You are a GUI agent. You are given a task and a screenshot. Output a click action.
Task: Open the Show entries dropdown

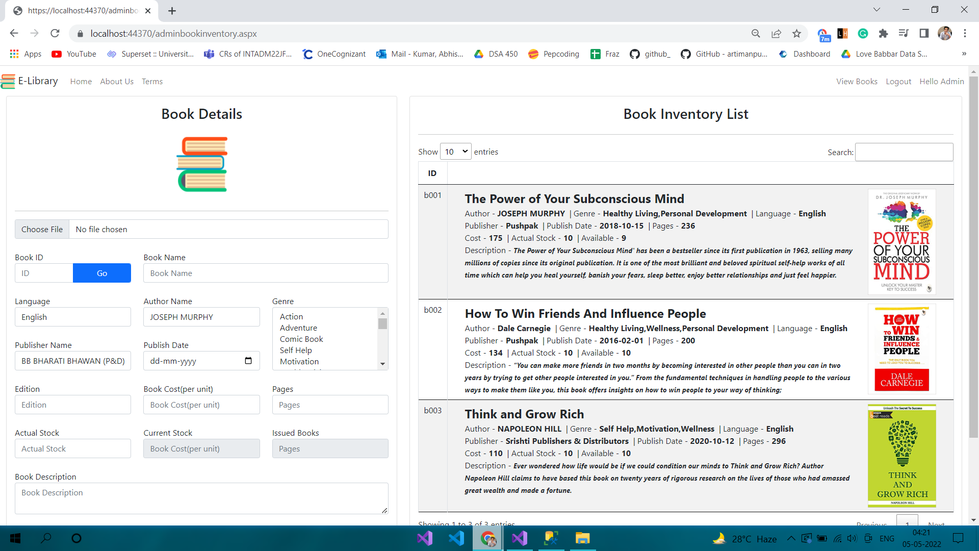click(x=455, y=152)
